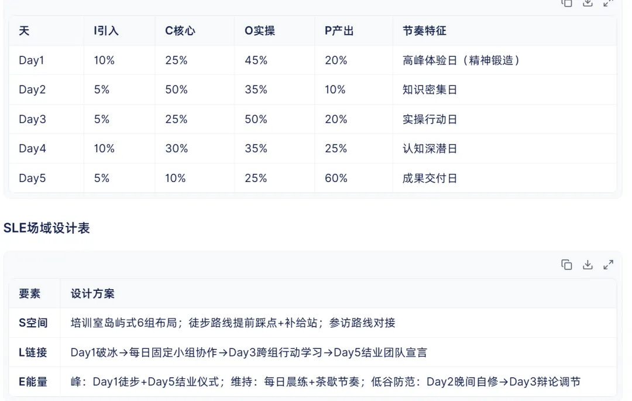The image size is (632, 401).
Task: Select the 知识密集日 cell
Action: tap(430, 90)
